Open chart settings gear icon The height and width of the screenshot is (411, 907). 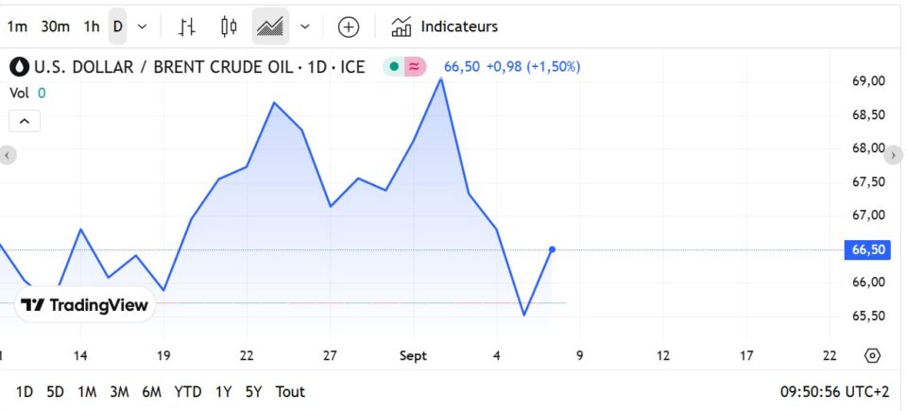[872, 355]
